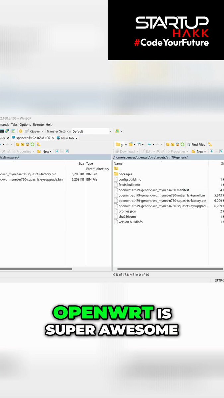This screenshot has width=224, height=398.
Task: Go to home directory in local panel
Action: pyautogui.click(x=27, y=144)
